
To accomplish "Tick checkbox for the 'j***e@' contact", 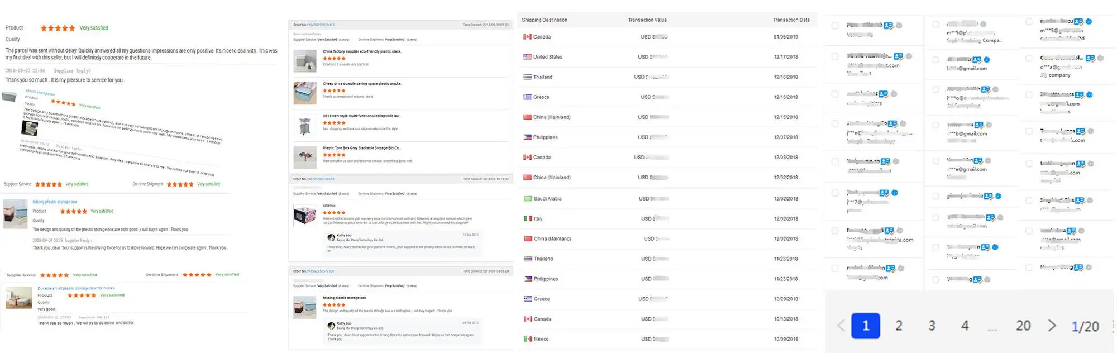I will [x=835, y=124].
